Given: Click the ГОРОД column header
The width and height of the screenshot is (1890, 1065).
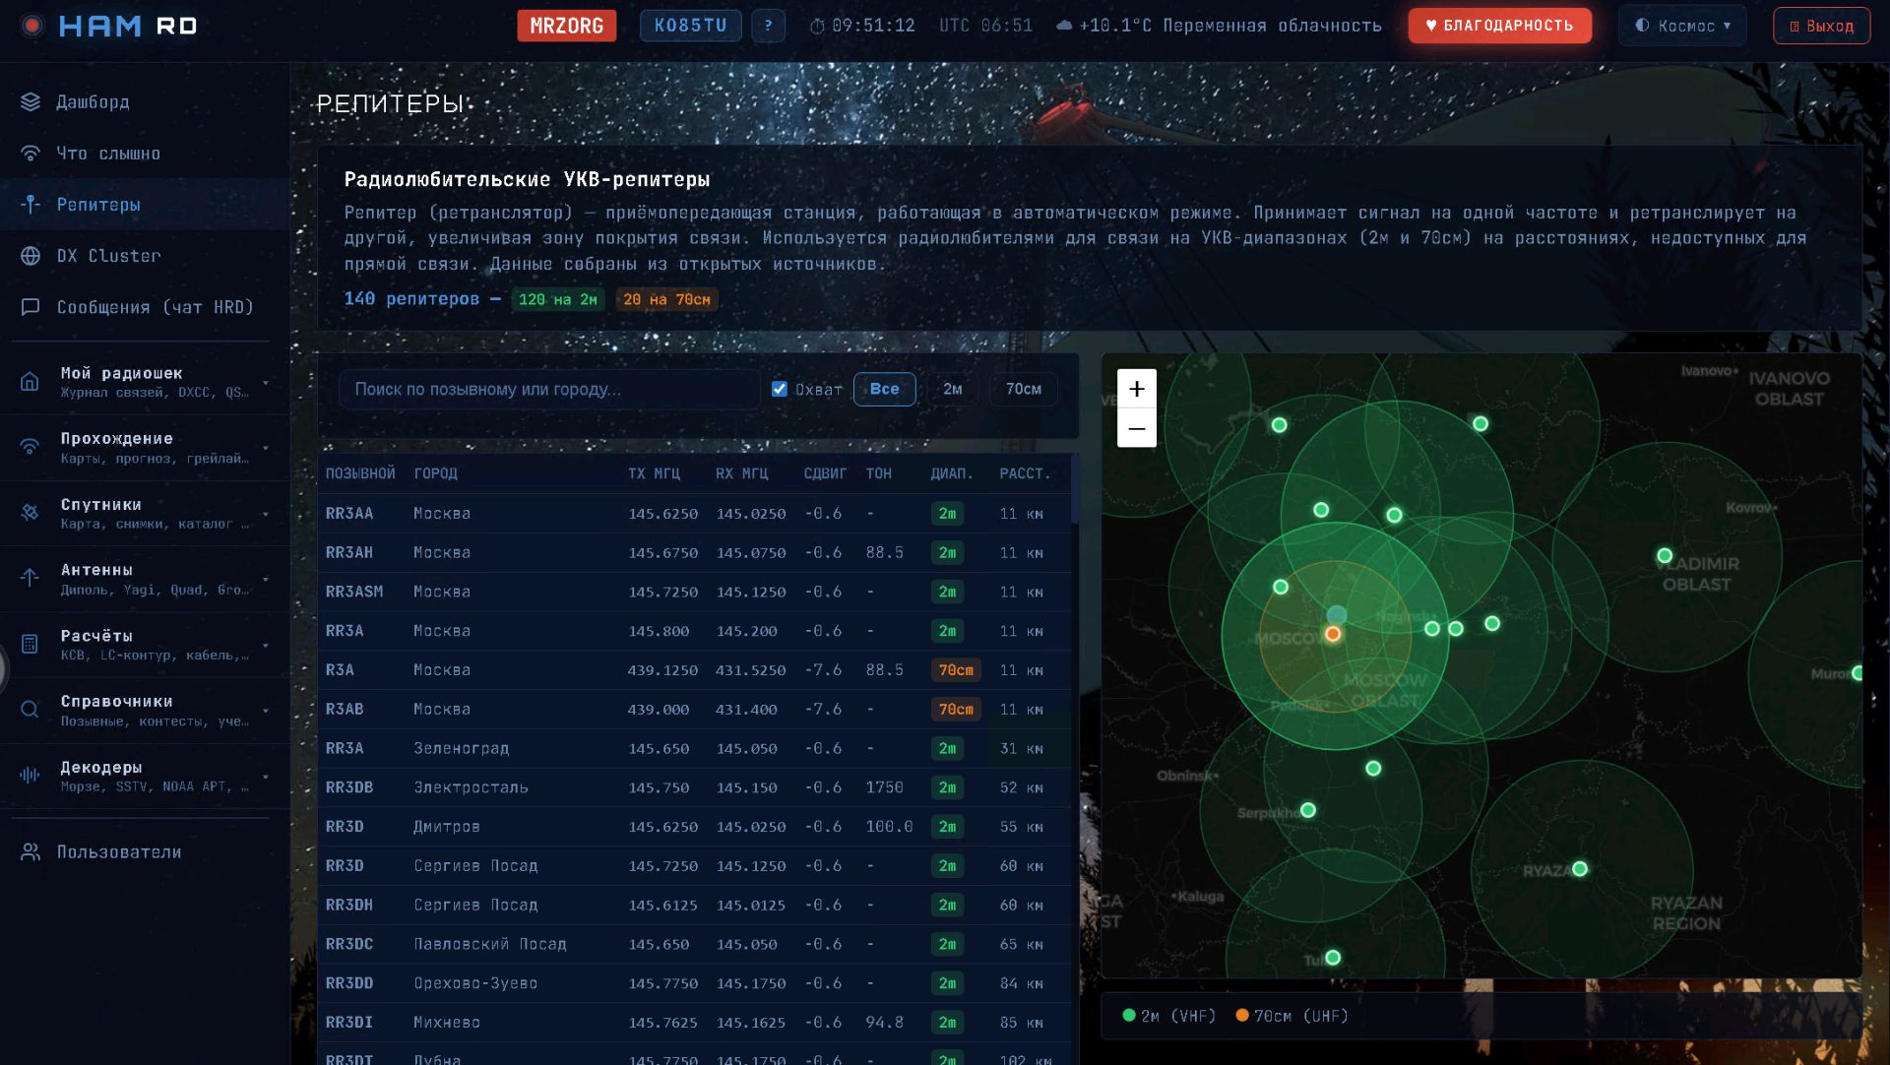Looking at the screenshot, I should point(436,473).
